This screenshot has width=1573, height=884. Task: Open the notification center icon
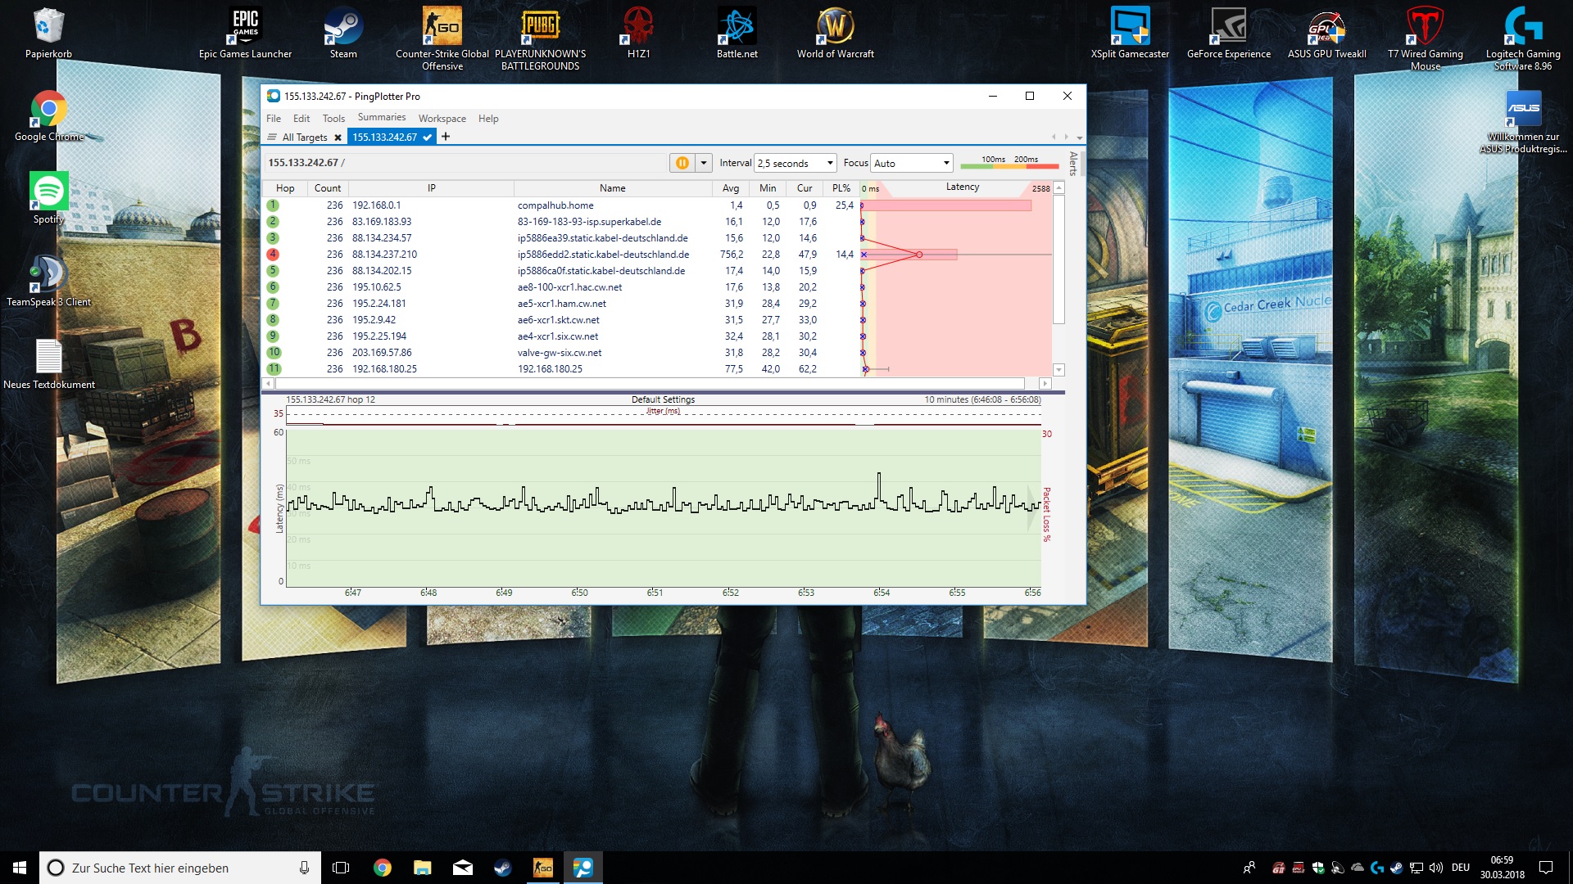click(x=1546, y=868)
